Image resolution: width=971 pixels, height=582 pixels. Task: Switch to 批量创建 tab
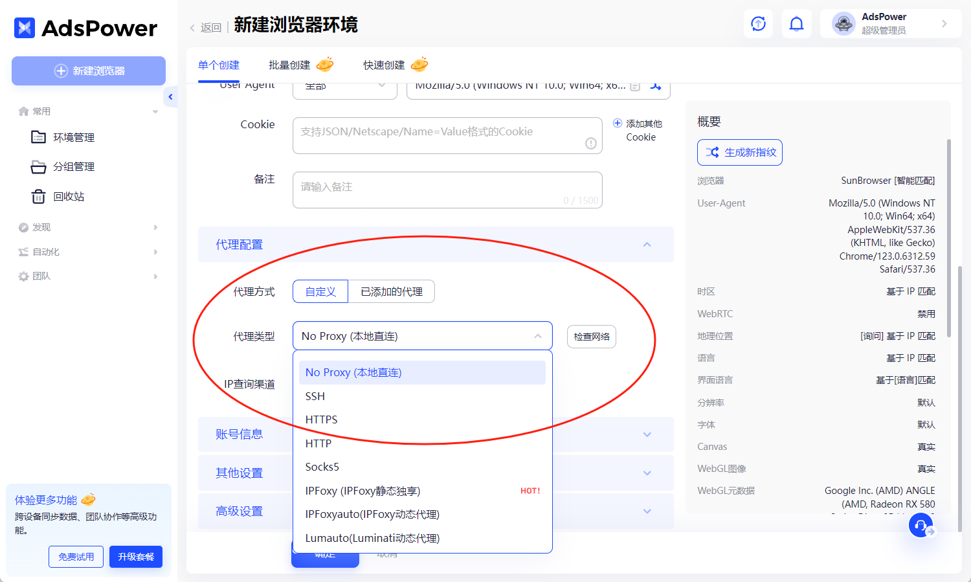pyautogui.click(x=289, y=65)
